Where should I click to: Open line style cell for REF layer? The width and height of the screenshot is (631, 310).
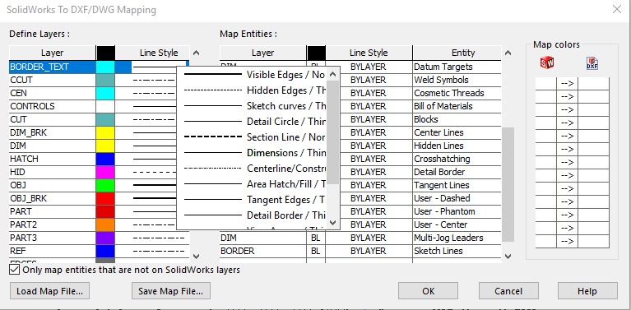point(152,251)
